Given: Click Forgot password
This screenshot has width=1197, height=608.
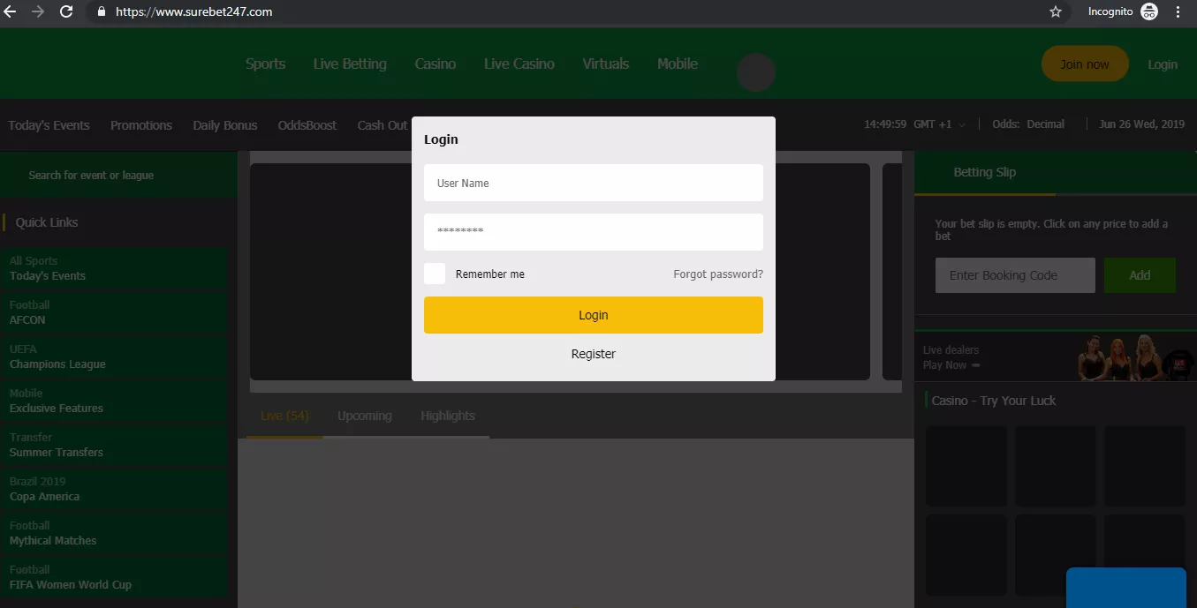Looking at the screenshot, I should 717,274.
